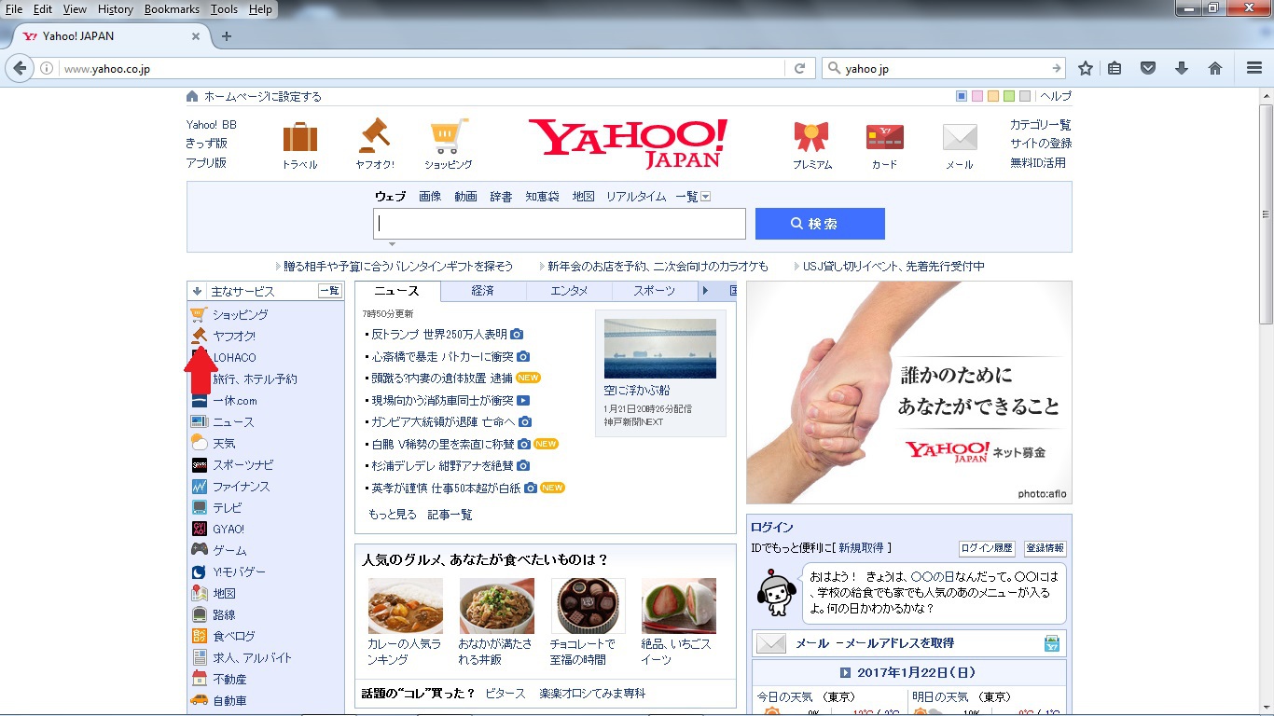Click the ゲーム controller icon in sidebar
Image resolution: width=1274 pixels, height=716 pixels.
(199, 550)
